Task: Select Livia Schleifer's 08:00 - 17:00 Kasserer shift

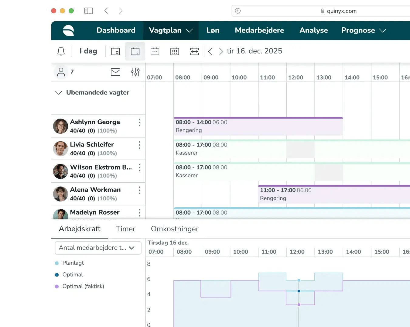Action: point(292,149)
